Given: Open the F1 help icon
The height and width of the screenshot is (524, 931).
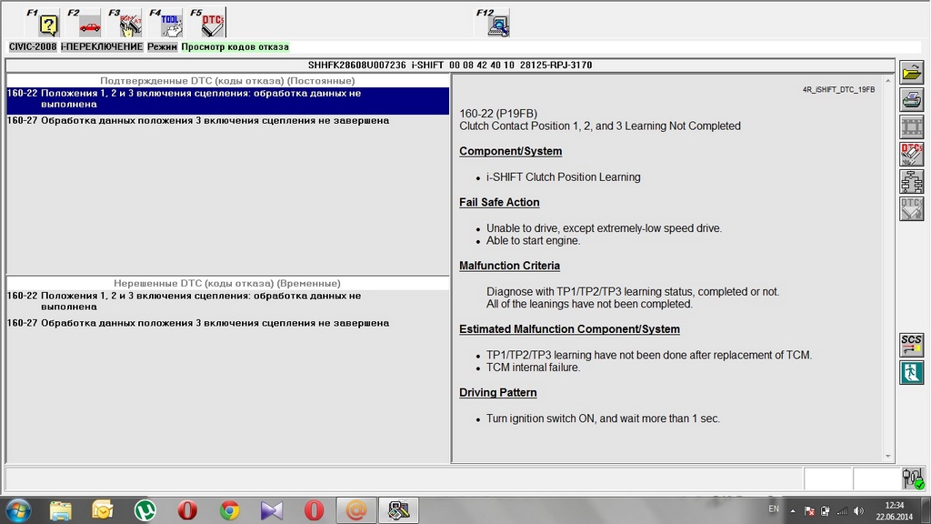Looking at the screenshot, I should click(x=43, y=23).
